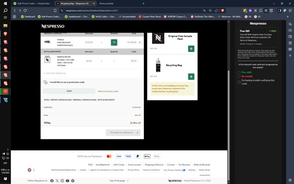Open the 'Valuecom - All Valid...' bookmark
This screenshot has width=294, height=184.
pyautogui.click(x=230, y=17)
